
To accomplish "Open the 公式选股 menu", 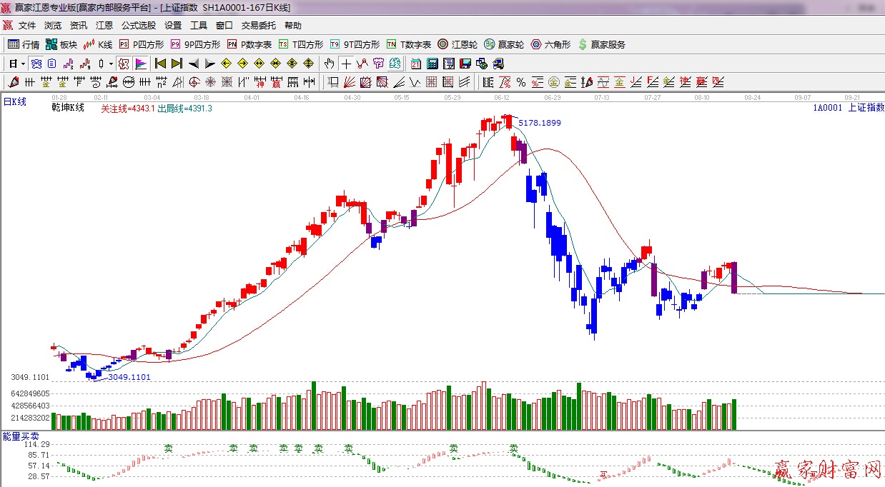I will tap(138, 26).
